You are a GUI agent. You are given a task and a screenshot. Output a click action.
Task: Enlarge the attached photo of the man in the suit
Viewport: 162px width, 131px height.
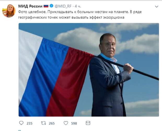pos(89,70)
